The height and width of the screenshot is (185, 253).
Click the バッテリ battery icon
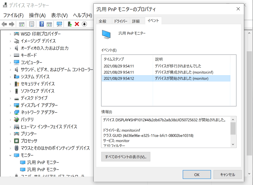coord(16,119)
